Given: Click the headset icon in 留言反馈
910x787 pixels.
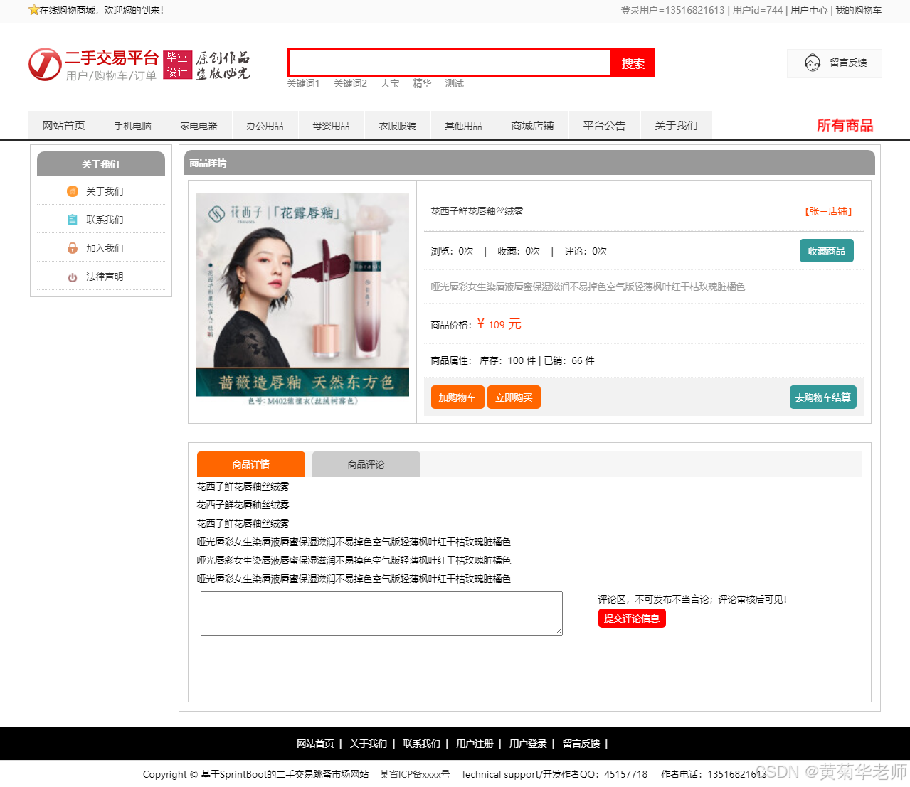Looking at the screenshot, I should pyautogui.click(x=811, y=63).
